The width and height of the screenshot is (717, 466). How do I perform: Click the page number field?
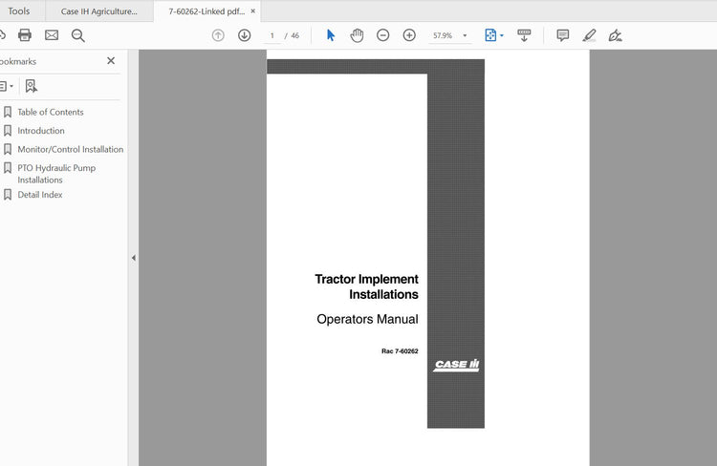coord(272,35)
